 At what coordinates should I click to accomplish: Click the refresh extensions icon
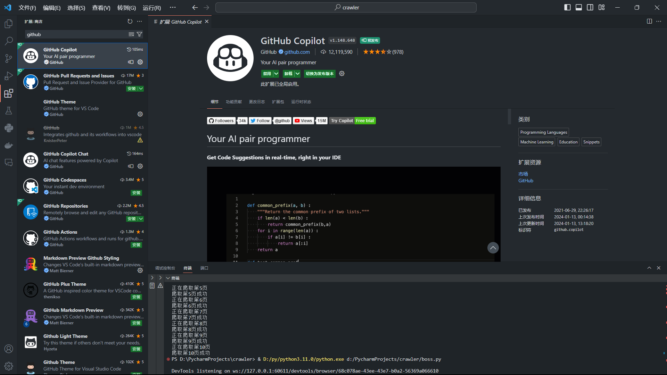tap(130, 22)
